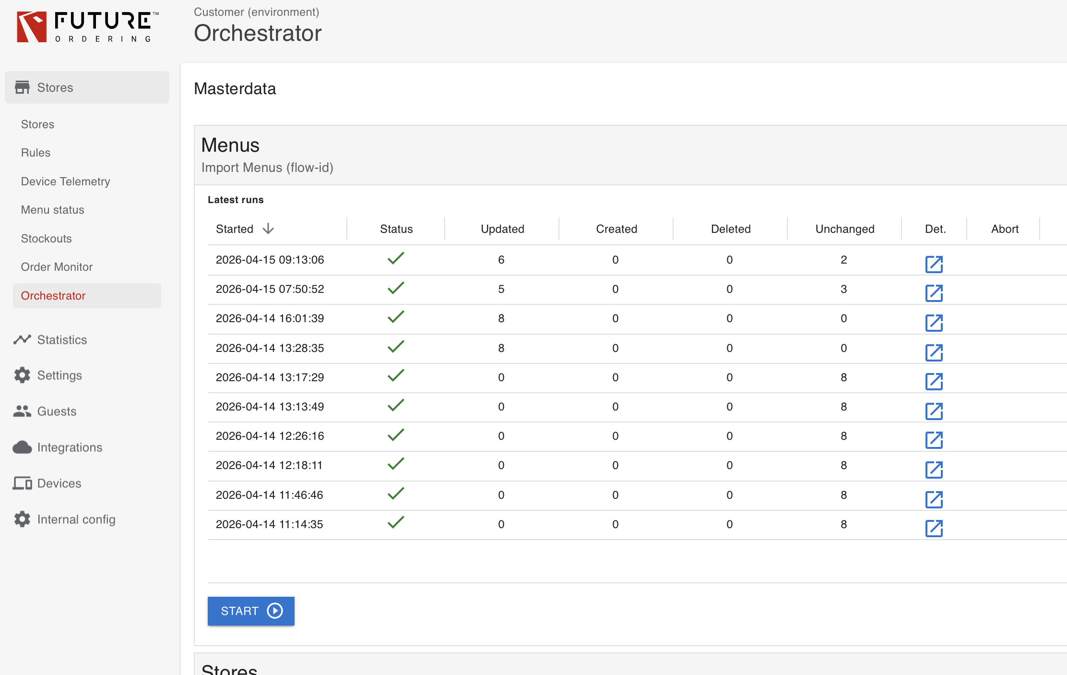Open the Internal config section label
This screenshot has width=1067, height=675.
76,519
